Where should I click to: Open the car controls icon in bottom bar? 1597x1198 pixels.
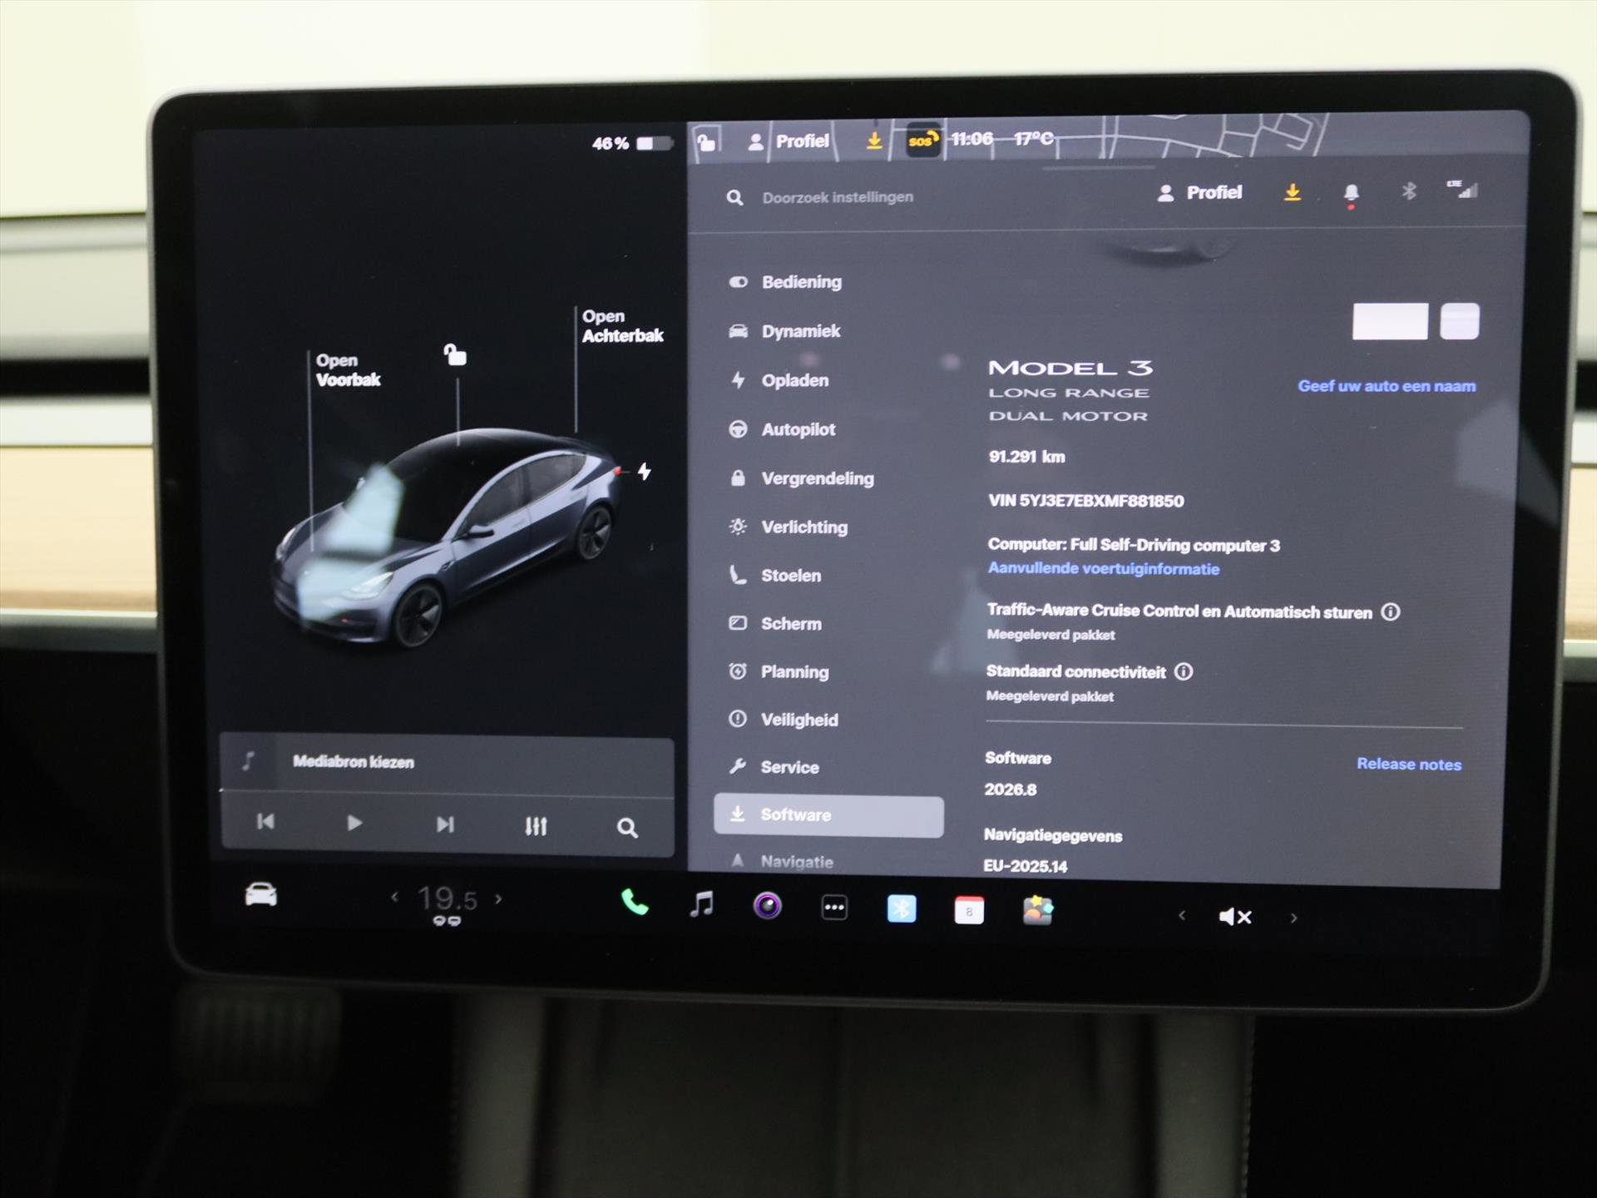[261, 895]
